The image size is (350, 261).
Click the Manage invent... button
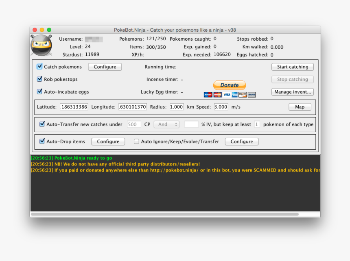[292, 91]
